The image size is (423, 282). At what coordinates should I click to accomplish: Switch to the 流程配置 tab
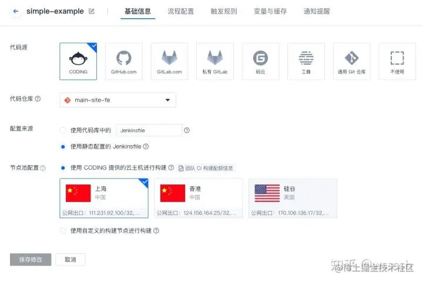pyautogui.click(x=181, y=11)
